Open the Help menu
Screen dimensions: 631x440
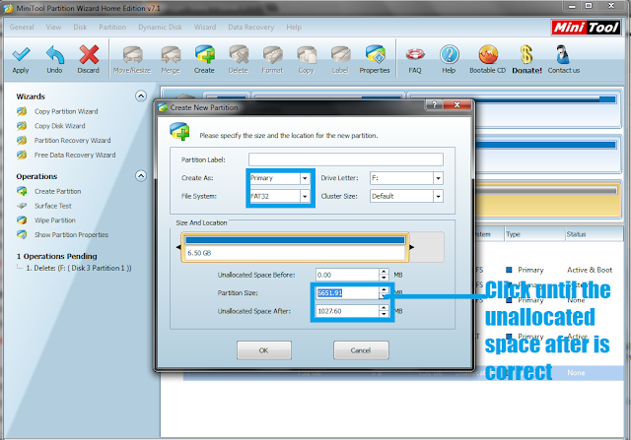294,27
